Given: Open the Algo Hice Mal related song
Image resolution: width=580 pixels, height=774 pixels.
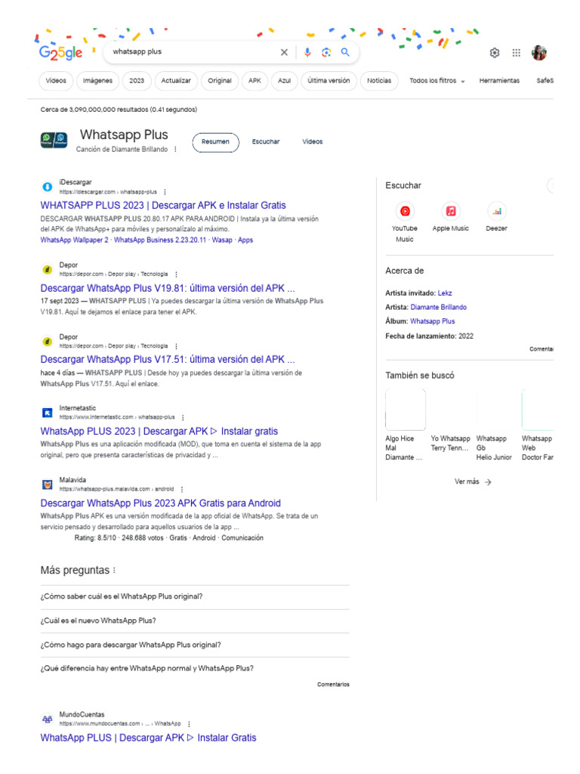Looking at the screenshot, I should pyautogui.click(x=405, y=426).
